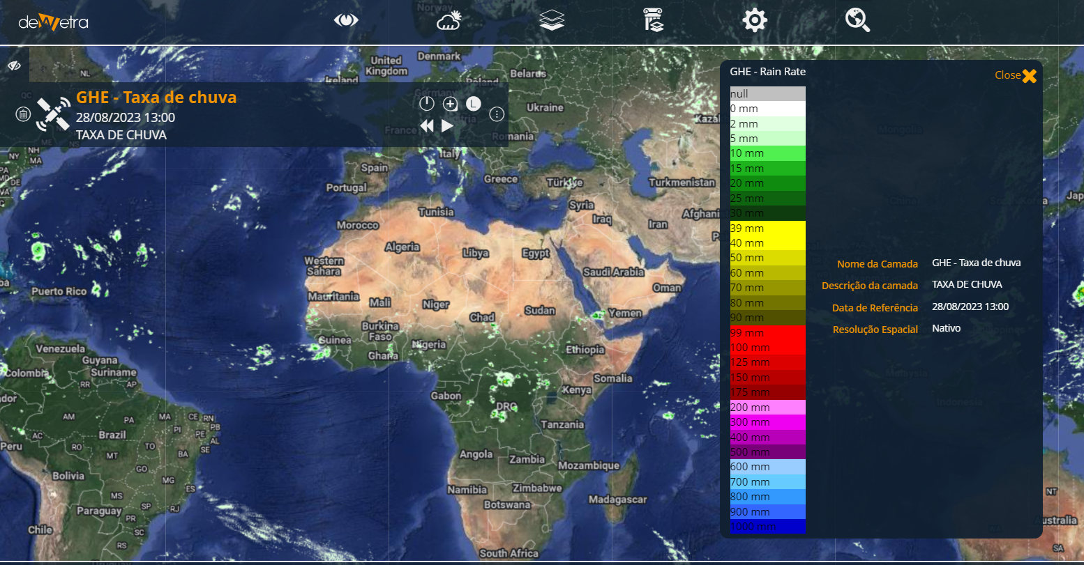1084x565 pixels.
Task: Click the 1000 mm dark blue swatch
Action: [768, 527]
